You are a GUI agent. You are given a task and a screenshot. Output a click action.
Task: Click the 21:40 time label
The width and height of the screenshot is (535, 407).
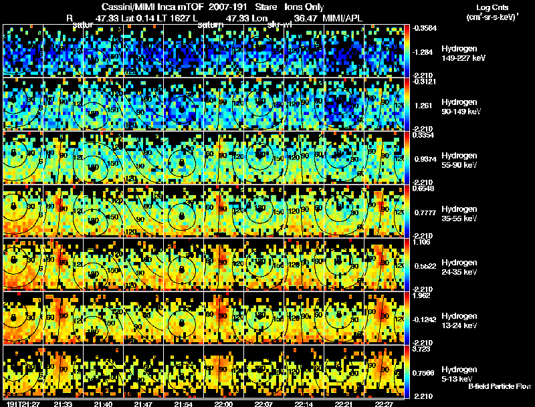click(x=103, y=404)
